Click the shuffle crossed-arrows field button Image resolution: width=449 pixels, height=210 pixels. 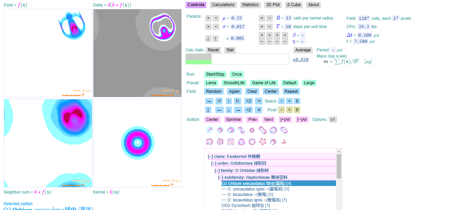tap(259, 110)
